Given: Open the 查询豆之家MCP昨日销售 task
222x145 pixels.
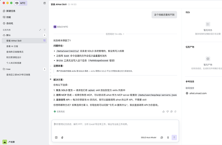Looking at the screenshot, I should click(x=18, y=75).
